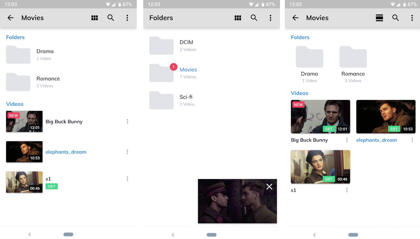Screen dimensions: 420x239
Task: Open overflow menu in left Movies screen
Action: (127, 18)
